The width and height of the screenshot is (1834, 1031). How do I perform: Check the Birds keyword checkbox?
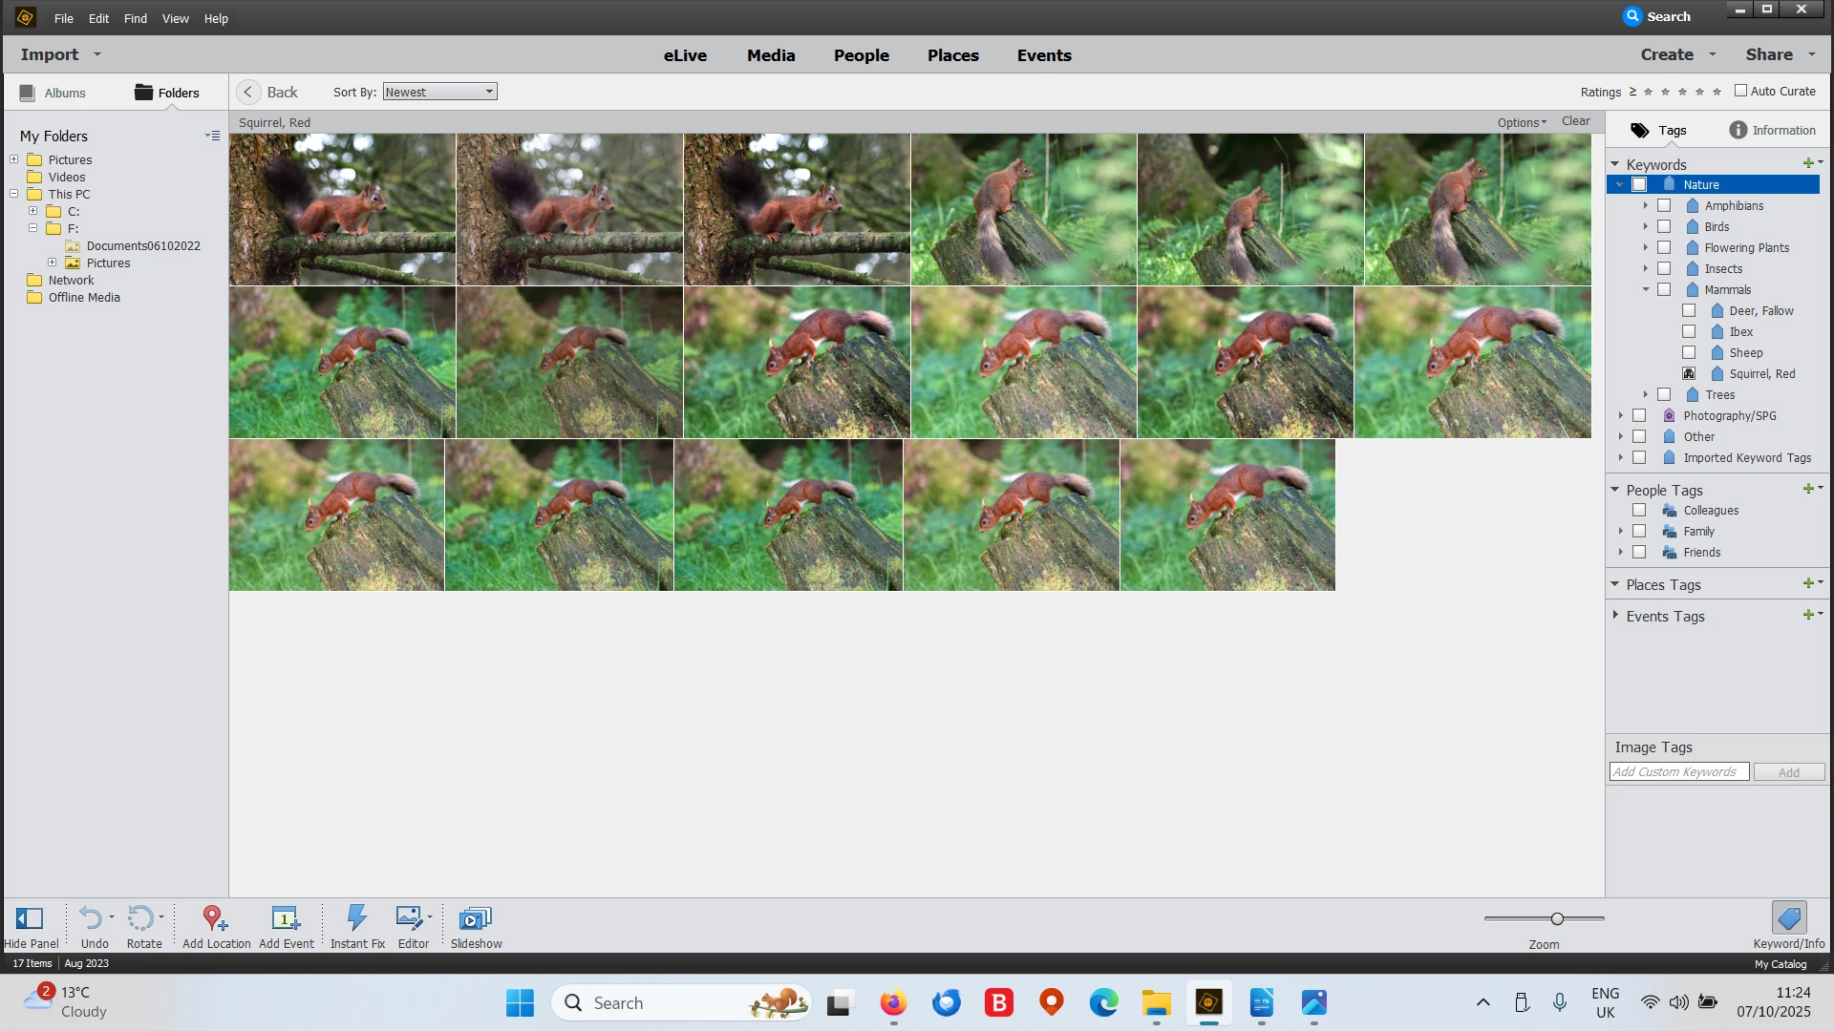tap(1664, 227)
